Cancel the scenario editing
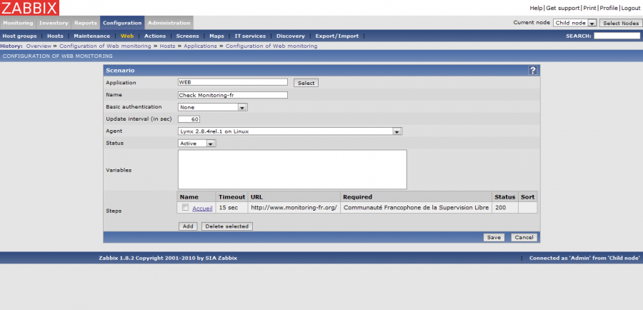Viewport: 643px width, 310px height. (524, 237)
